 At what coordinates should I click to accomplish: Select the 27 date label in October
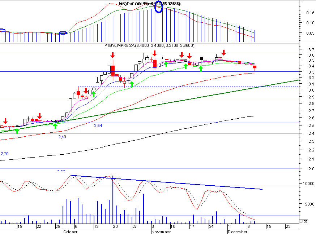click(134, 226)
